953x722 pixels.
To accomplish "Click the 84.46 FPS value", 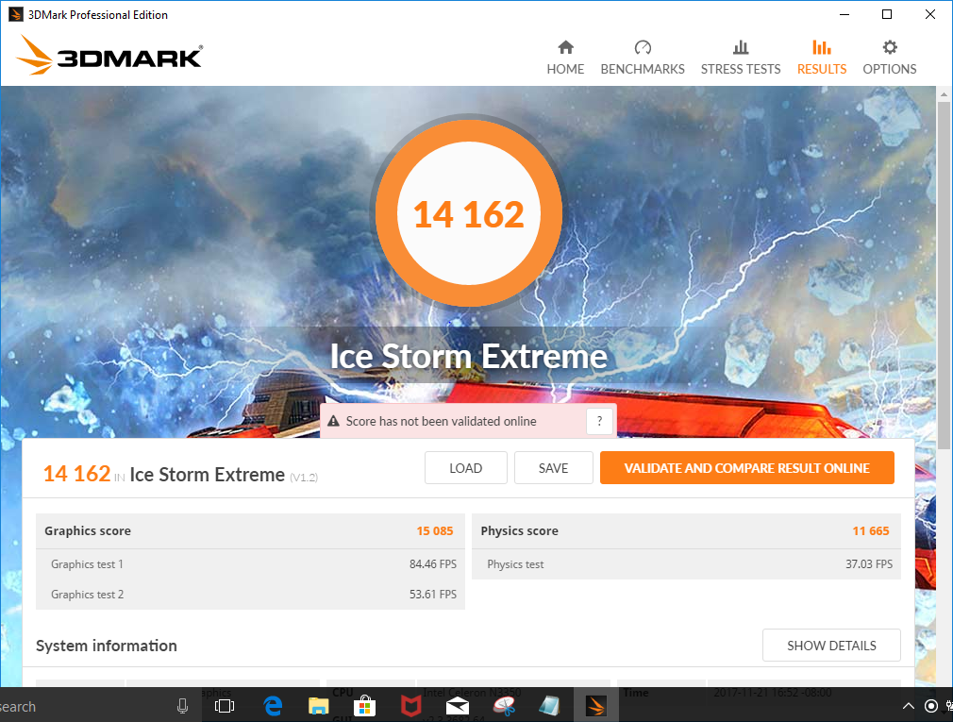I will coord(433,564).
